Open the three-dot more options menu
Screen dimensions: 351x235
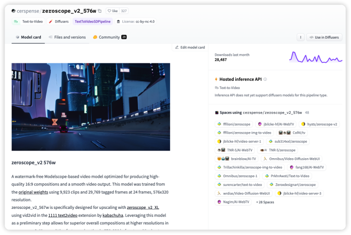[x=301, y=37]
